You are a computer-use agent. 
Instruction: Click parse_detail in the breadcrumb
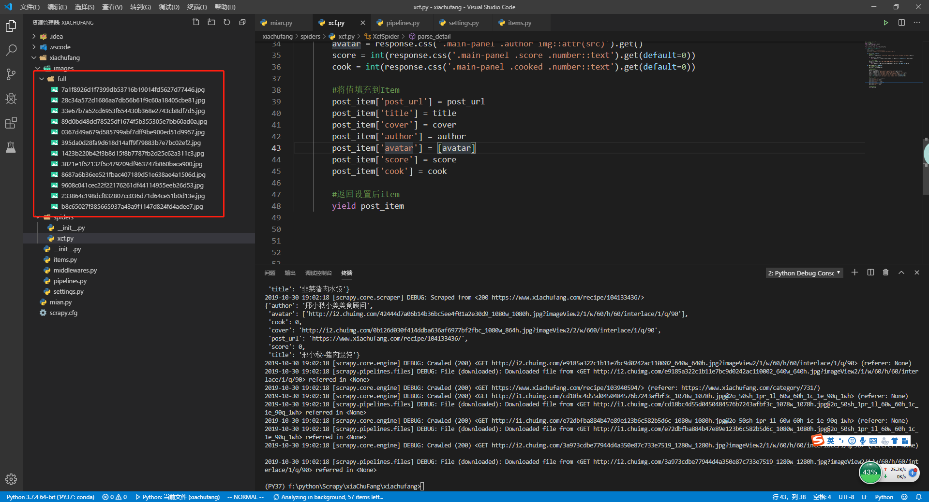click(x=434, y=36)
